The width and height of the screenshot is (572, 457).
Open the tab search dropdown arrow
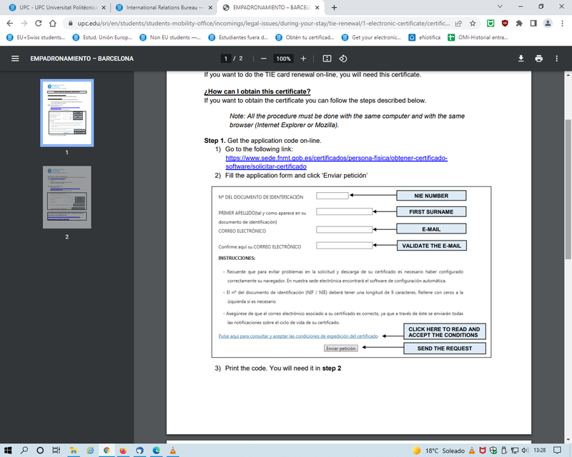pos(500,6)
